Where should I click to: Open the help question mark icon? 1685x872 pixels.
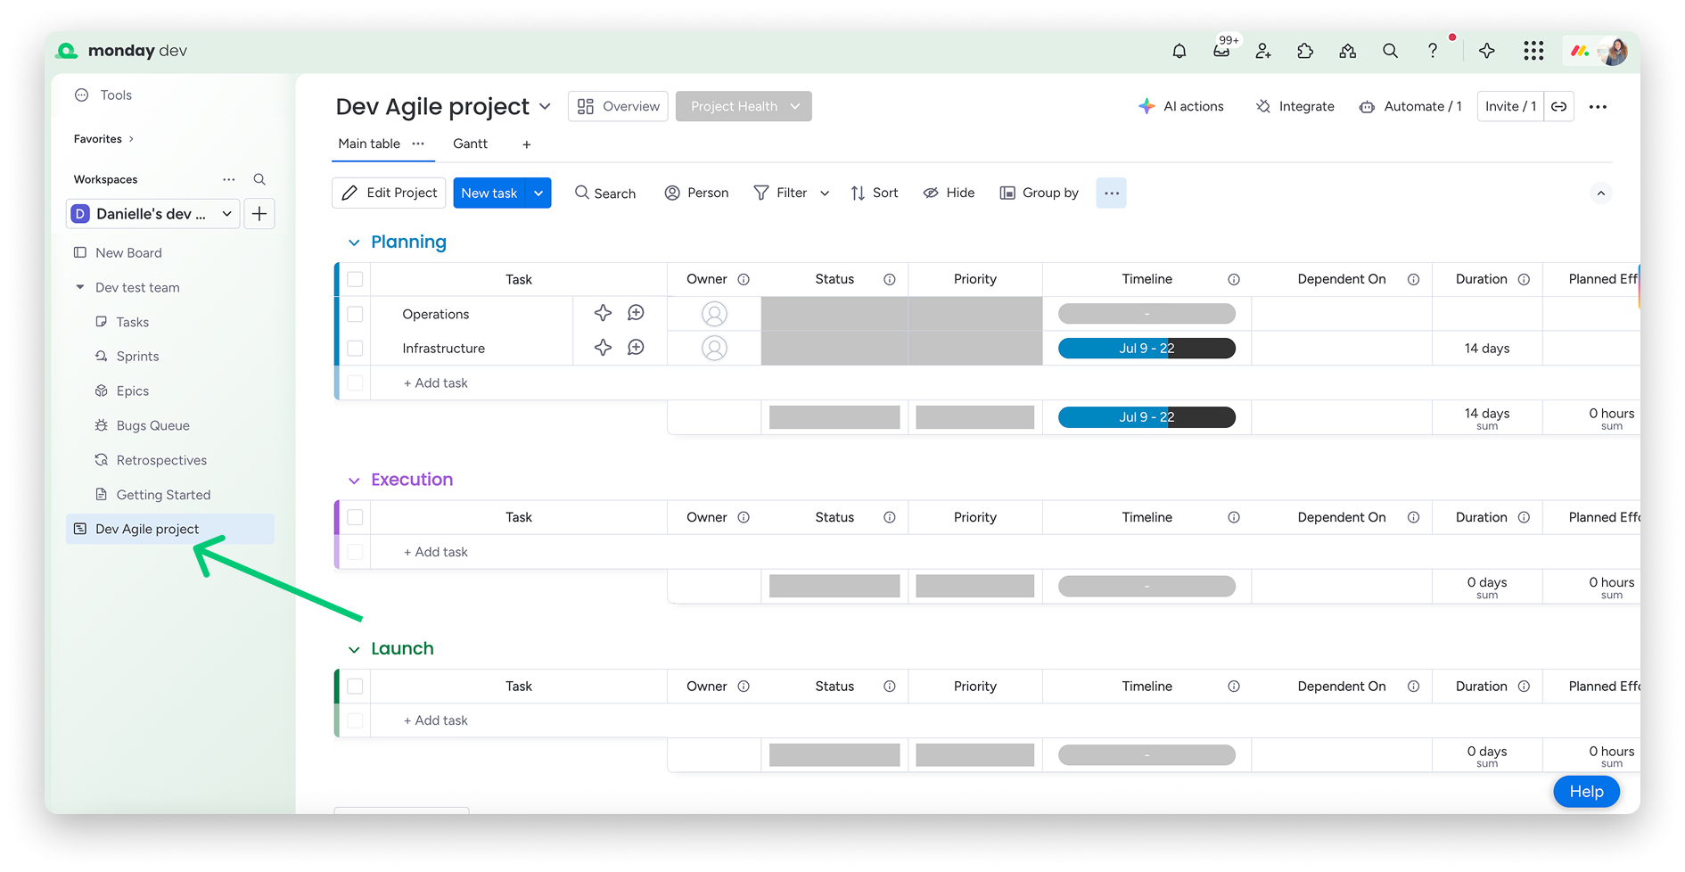[x=1433, y=51]
